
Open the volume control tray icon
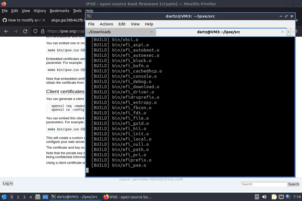264,197
